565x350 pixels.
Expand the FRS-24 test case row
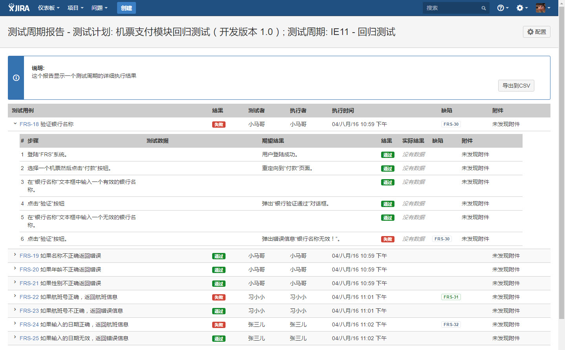(15, 324)
